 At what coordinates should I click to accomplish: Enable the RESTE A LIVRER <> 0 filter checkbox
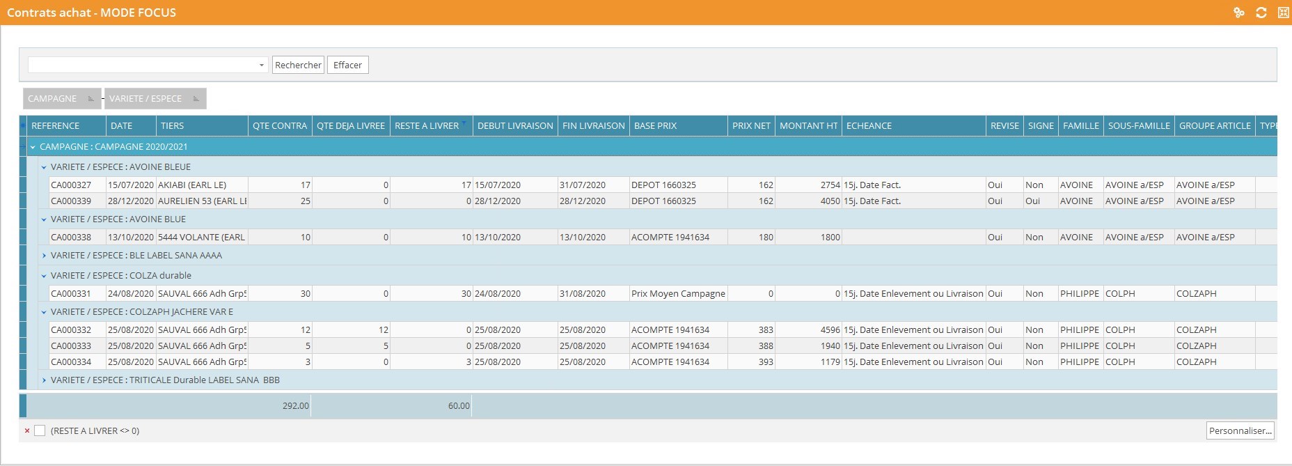[x=40, y=431]
